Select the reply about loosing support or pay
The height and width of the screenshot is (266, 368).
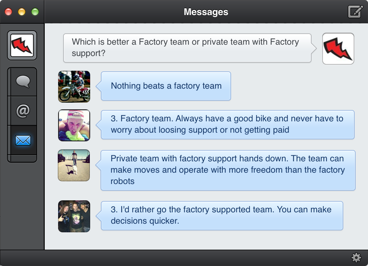point(227,124)
